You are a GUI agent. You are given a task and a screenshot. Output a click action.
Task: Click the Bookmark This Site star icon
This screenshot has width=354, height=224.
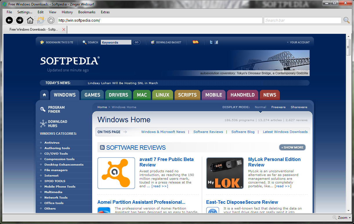point(42,42)
